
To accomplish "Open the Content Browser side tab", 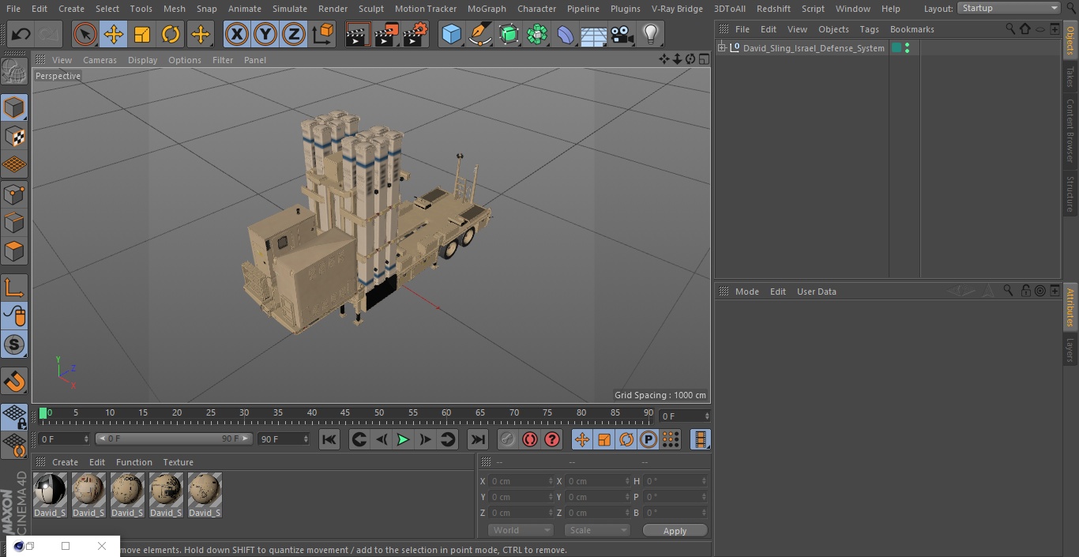I will click(1070, 130).
